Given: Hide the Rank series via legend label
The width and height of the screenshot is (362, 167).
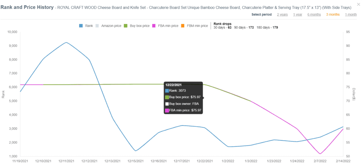Looking at the screenshot, I should tap(89, 26).
